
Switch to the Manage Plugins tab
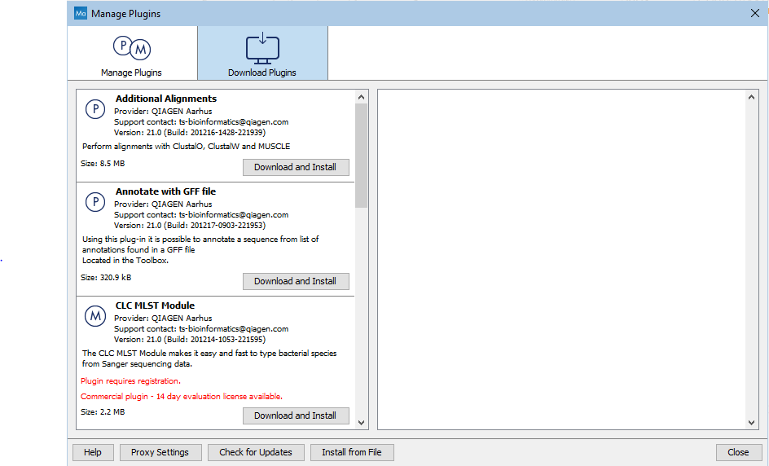pos(131,72)
